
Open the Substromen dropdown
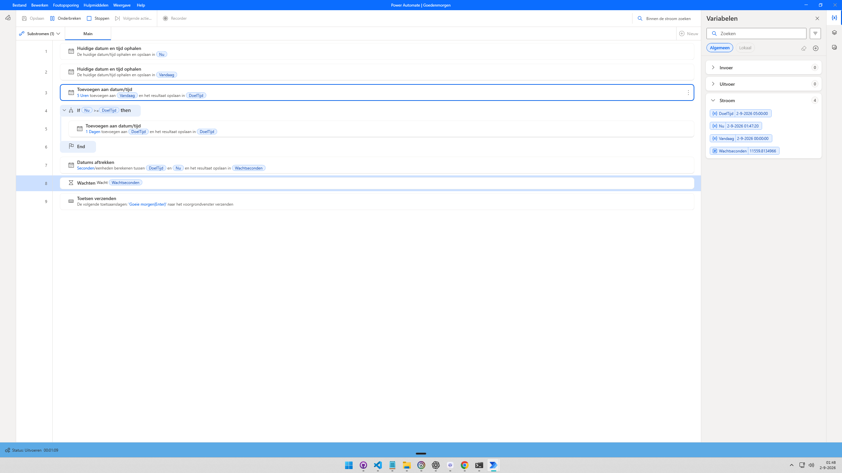40,34
